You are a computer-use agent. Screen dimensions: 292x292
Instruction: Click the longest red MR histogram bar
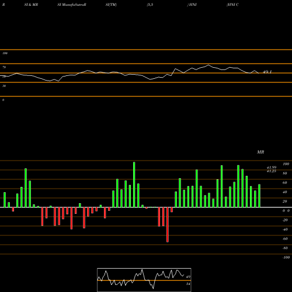(168, 225)
